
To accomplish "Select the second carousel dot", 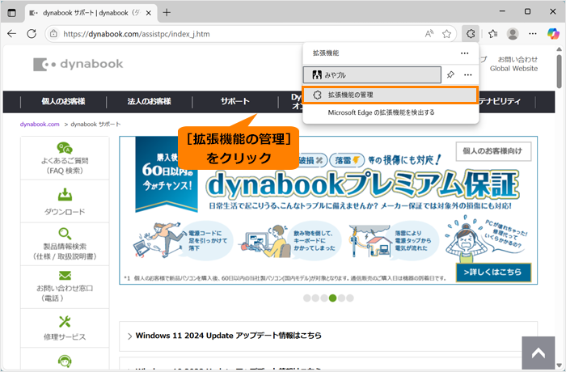I will pyautogui.click(x=315, y=298).
